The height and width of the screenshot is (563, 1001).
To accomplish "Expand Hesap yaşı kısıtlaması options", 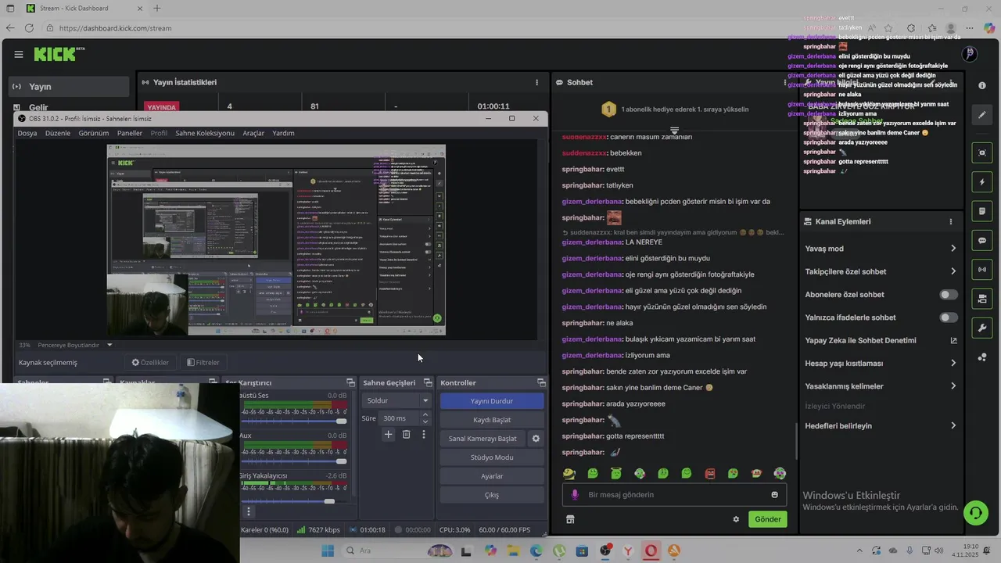I will click(953, 364).
